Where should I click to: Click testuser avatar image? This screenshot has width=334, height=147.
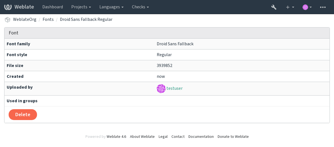(161, 89)
